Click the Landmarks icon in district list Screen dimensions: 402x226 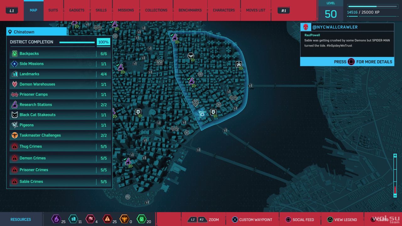[14, 74]
